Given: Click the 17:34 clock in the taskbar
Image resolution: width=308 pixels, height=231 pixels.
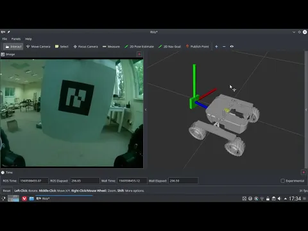Looking at the screenshot, I should point(295,199).
